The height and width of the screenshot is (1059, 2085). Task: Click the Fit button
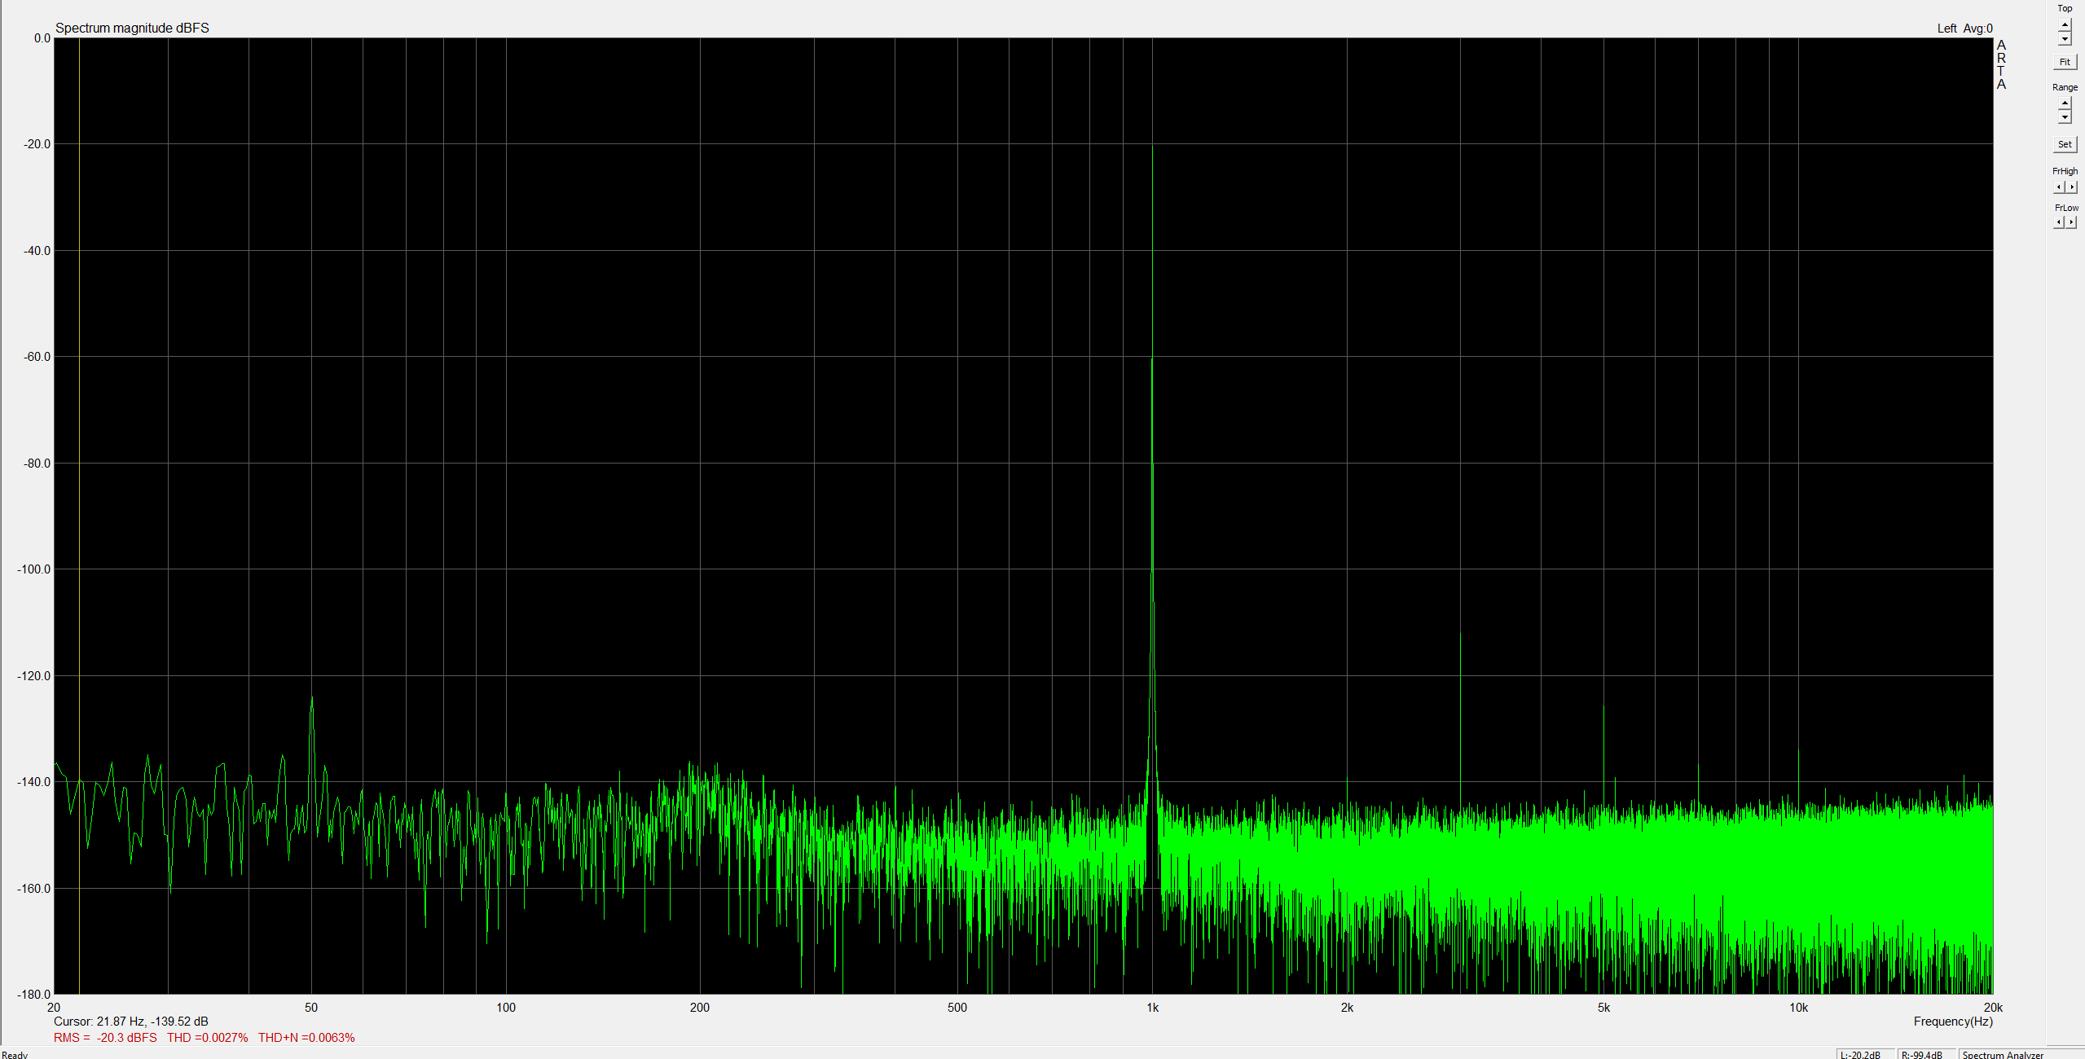pyautogui.click(x=2064, y=62)
